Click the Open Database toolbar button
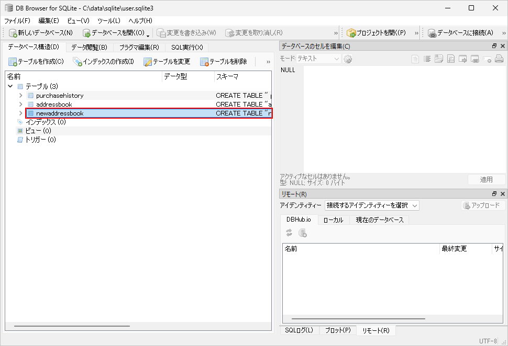This screenshot has width=508, height=346. pos(113,33)
